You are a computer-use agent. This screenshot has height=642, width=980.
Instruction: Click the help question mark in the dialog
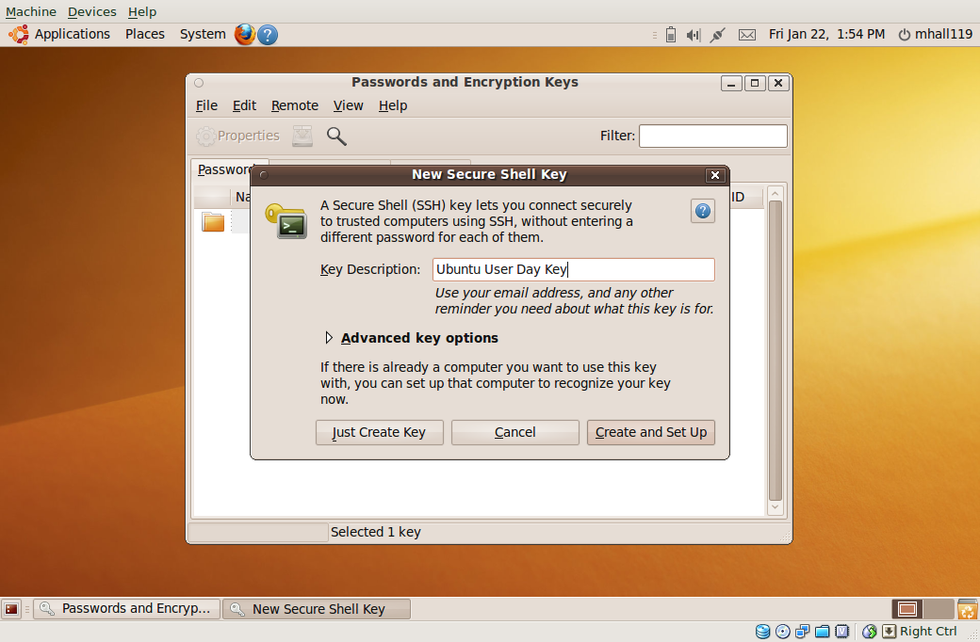click(702, 211)
